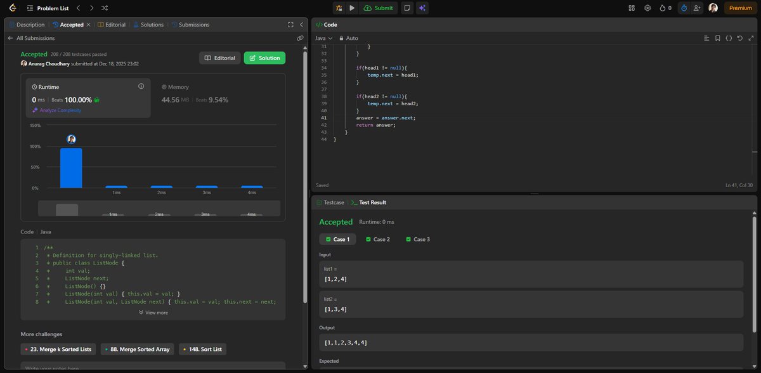Open the Submissions tab
The width and height of the screenshot is (761, 373).
(x=190, y=25)
